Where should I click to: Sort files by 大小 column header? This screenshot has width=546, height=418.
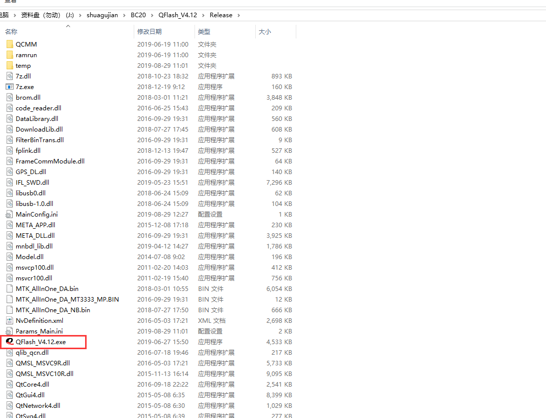coord(265,32)
